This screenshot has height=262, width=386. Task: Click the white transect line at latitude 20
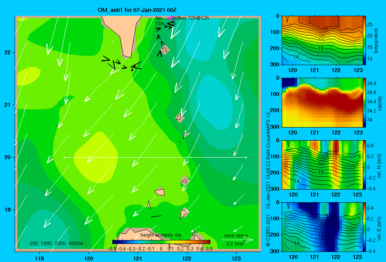(155, 157)
